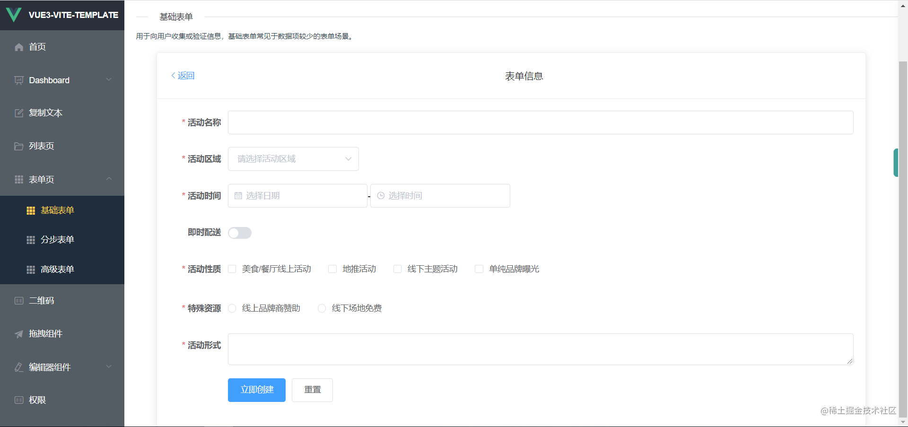Image resolution: width=908 pixels, height=427 pixels.
Task: Click the grid icon beside 高级表单
Action: [x=31, y=270]
